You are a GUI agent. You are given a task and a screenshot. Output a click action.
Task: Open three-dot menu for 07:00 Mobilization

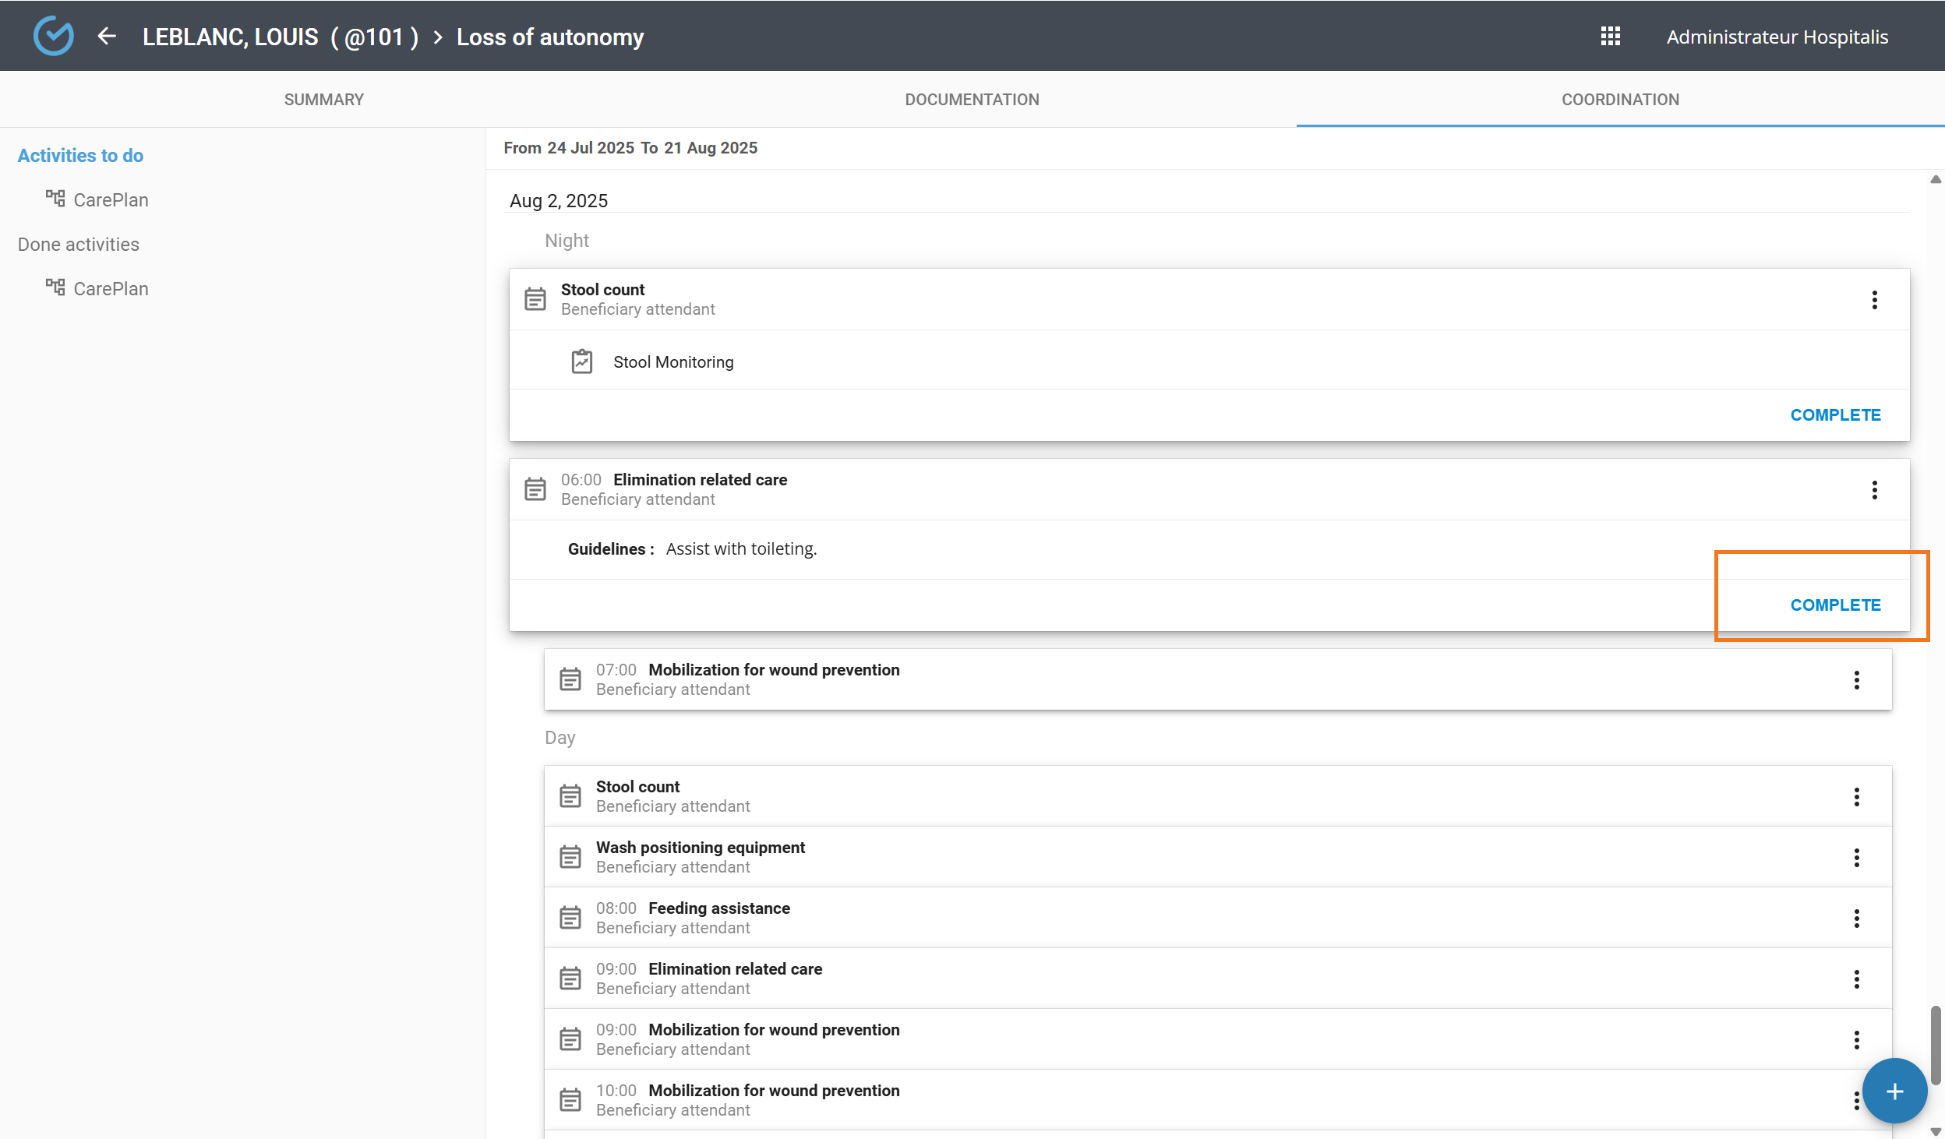[1856, 680]
